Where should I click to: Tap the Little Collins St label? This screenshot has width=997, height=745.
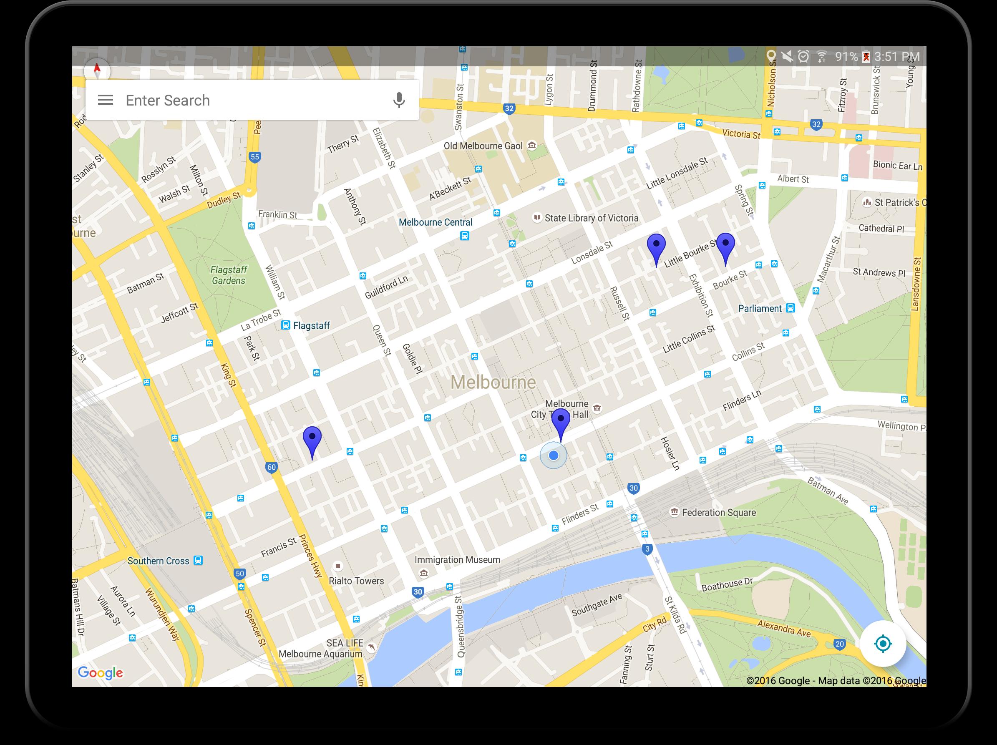tap(689, 339)
